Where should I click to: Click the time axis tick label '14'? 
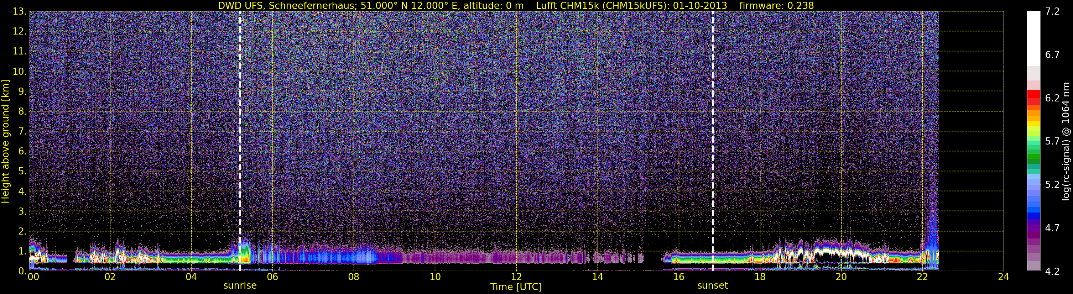597,277
